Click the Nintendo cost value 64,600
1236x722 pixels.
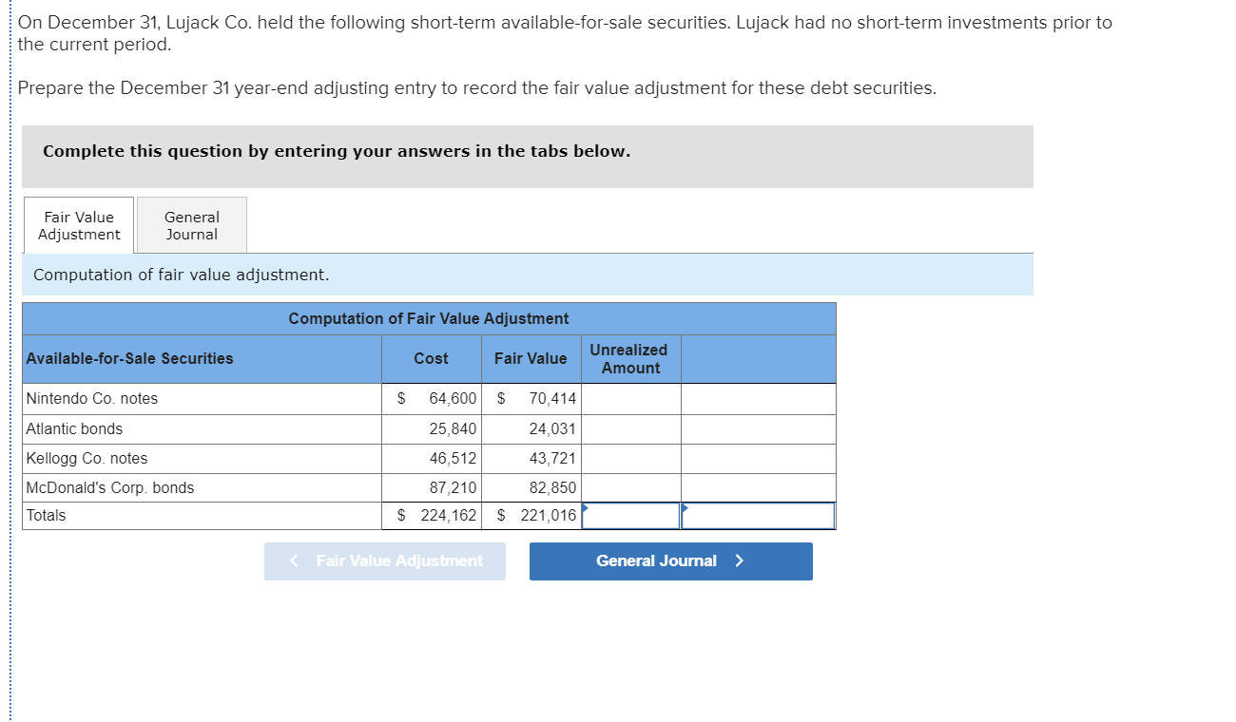pos(453,399)
